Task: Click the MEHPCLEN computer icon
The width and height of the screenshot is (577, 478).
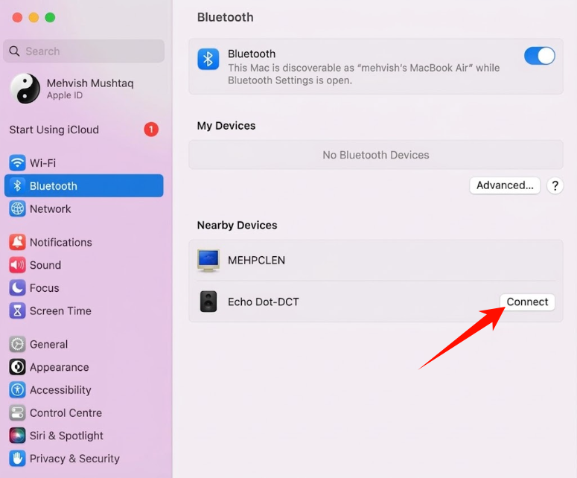Action: (x=208, y=260)
